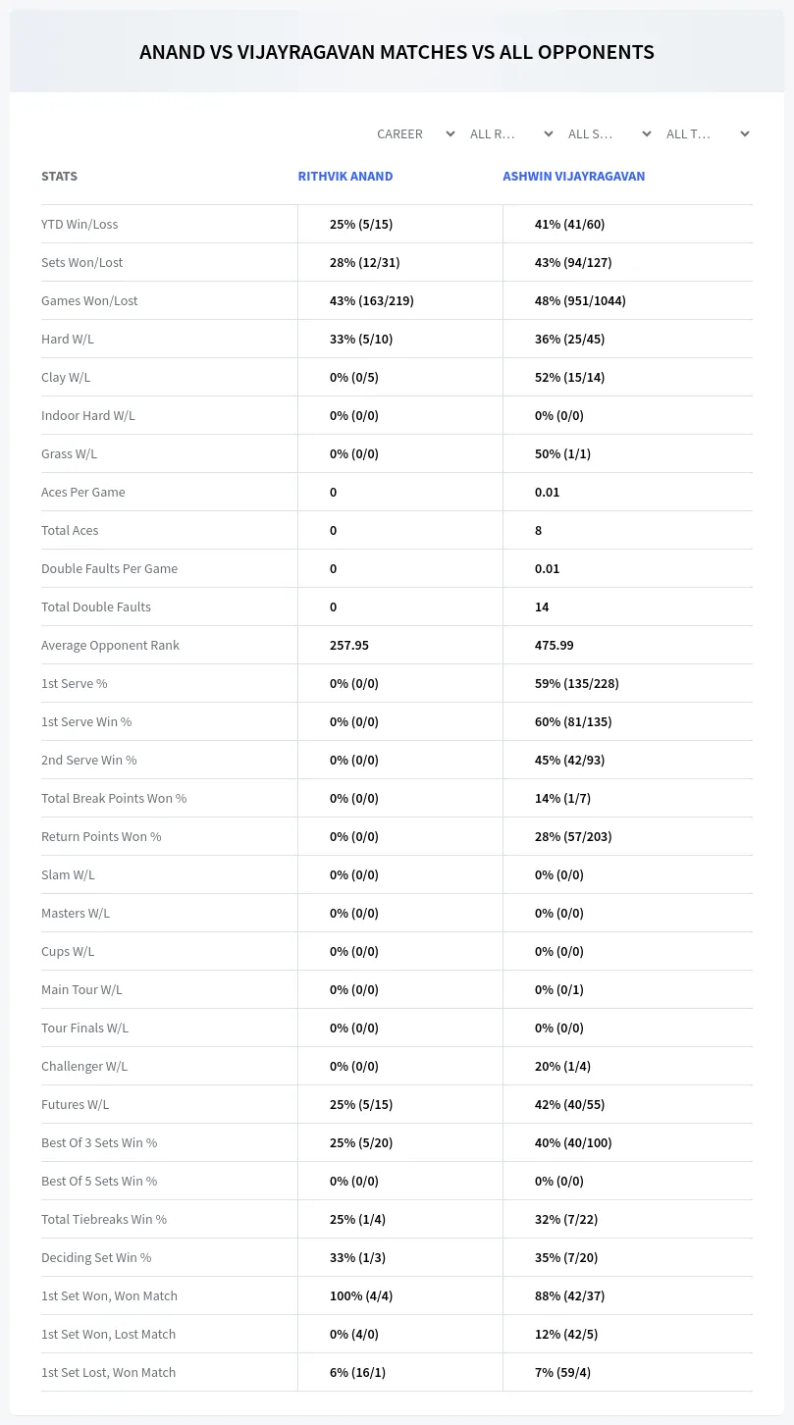
Task: Open the CAREER time period dropdown
Action: click(415, 133)
